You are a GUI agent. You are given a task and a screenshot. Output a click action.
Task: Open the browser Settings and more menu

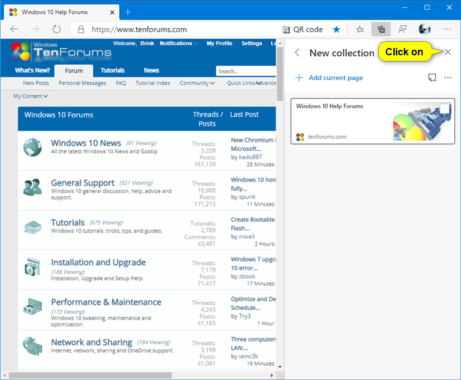[x=447, y=29]
